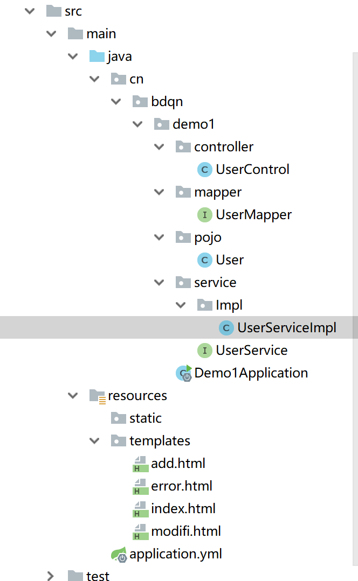Collapse the templates folder
The height and width of the screenshot is (581, 358).
coord(94,441)
